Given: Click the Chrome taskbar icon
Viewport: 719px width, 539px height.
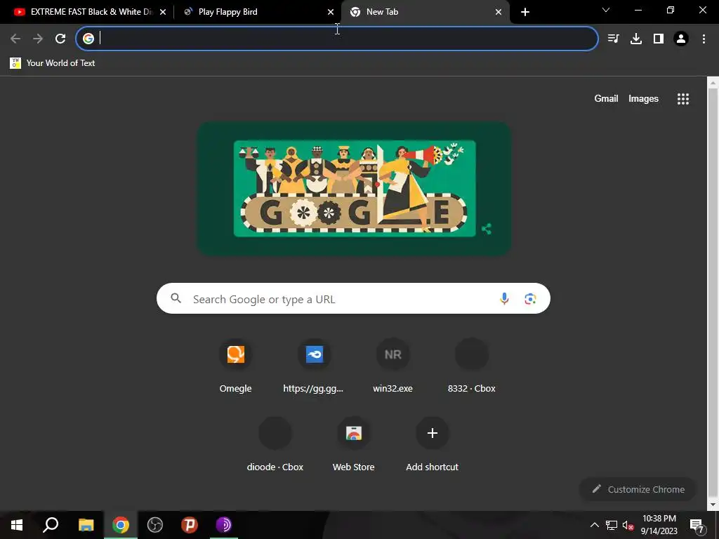Looking at the screenshot, I should [x=121, y=525].
